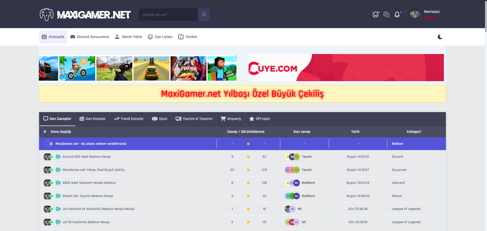Image resolution: width=487 pixels, height=231 pixels.
Task: Click Tacest last-reply name on Çekiliş row
Action: pyautogui.click(x=307, y=170)
